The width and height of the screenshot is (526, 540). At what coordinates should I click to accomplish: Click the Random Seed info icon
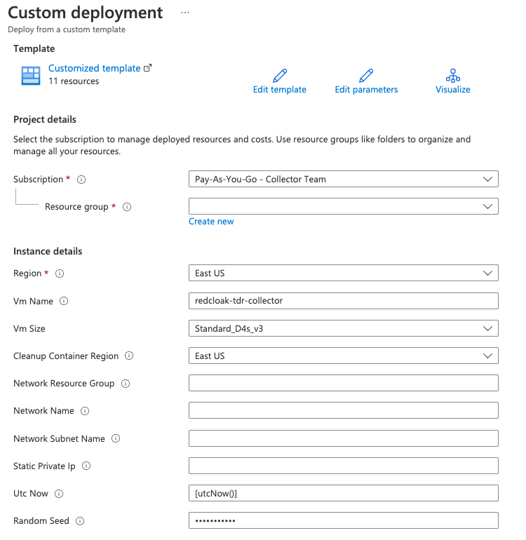click(x=80, y=521)
